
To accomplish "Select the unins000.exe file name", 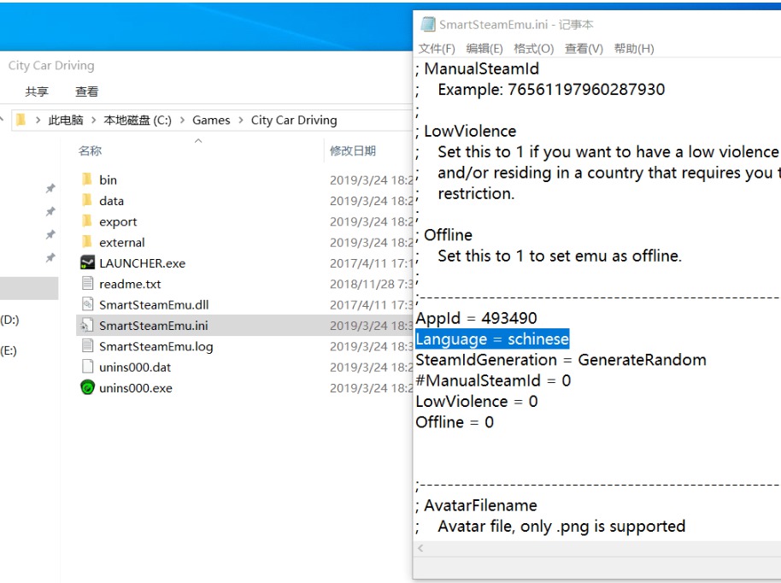I will pyautogui.click(x=136, y=388).
